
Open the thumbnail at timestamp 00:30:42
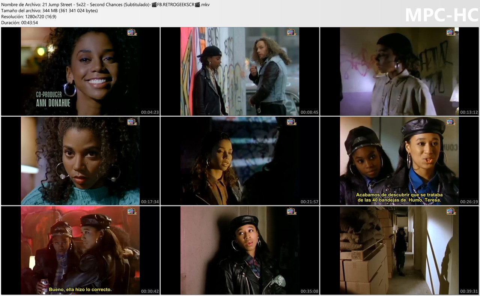[x=80, y=250]
